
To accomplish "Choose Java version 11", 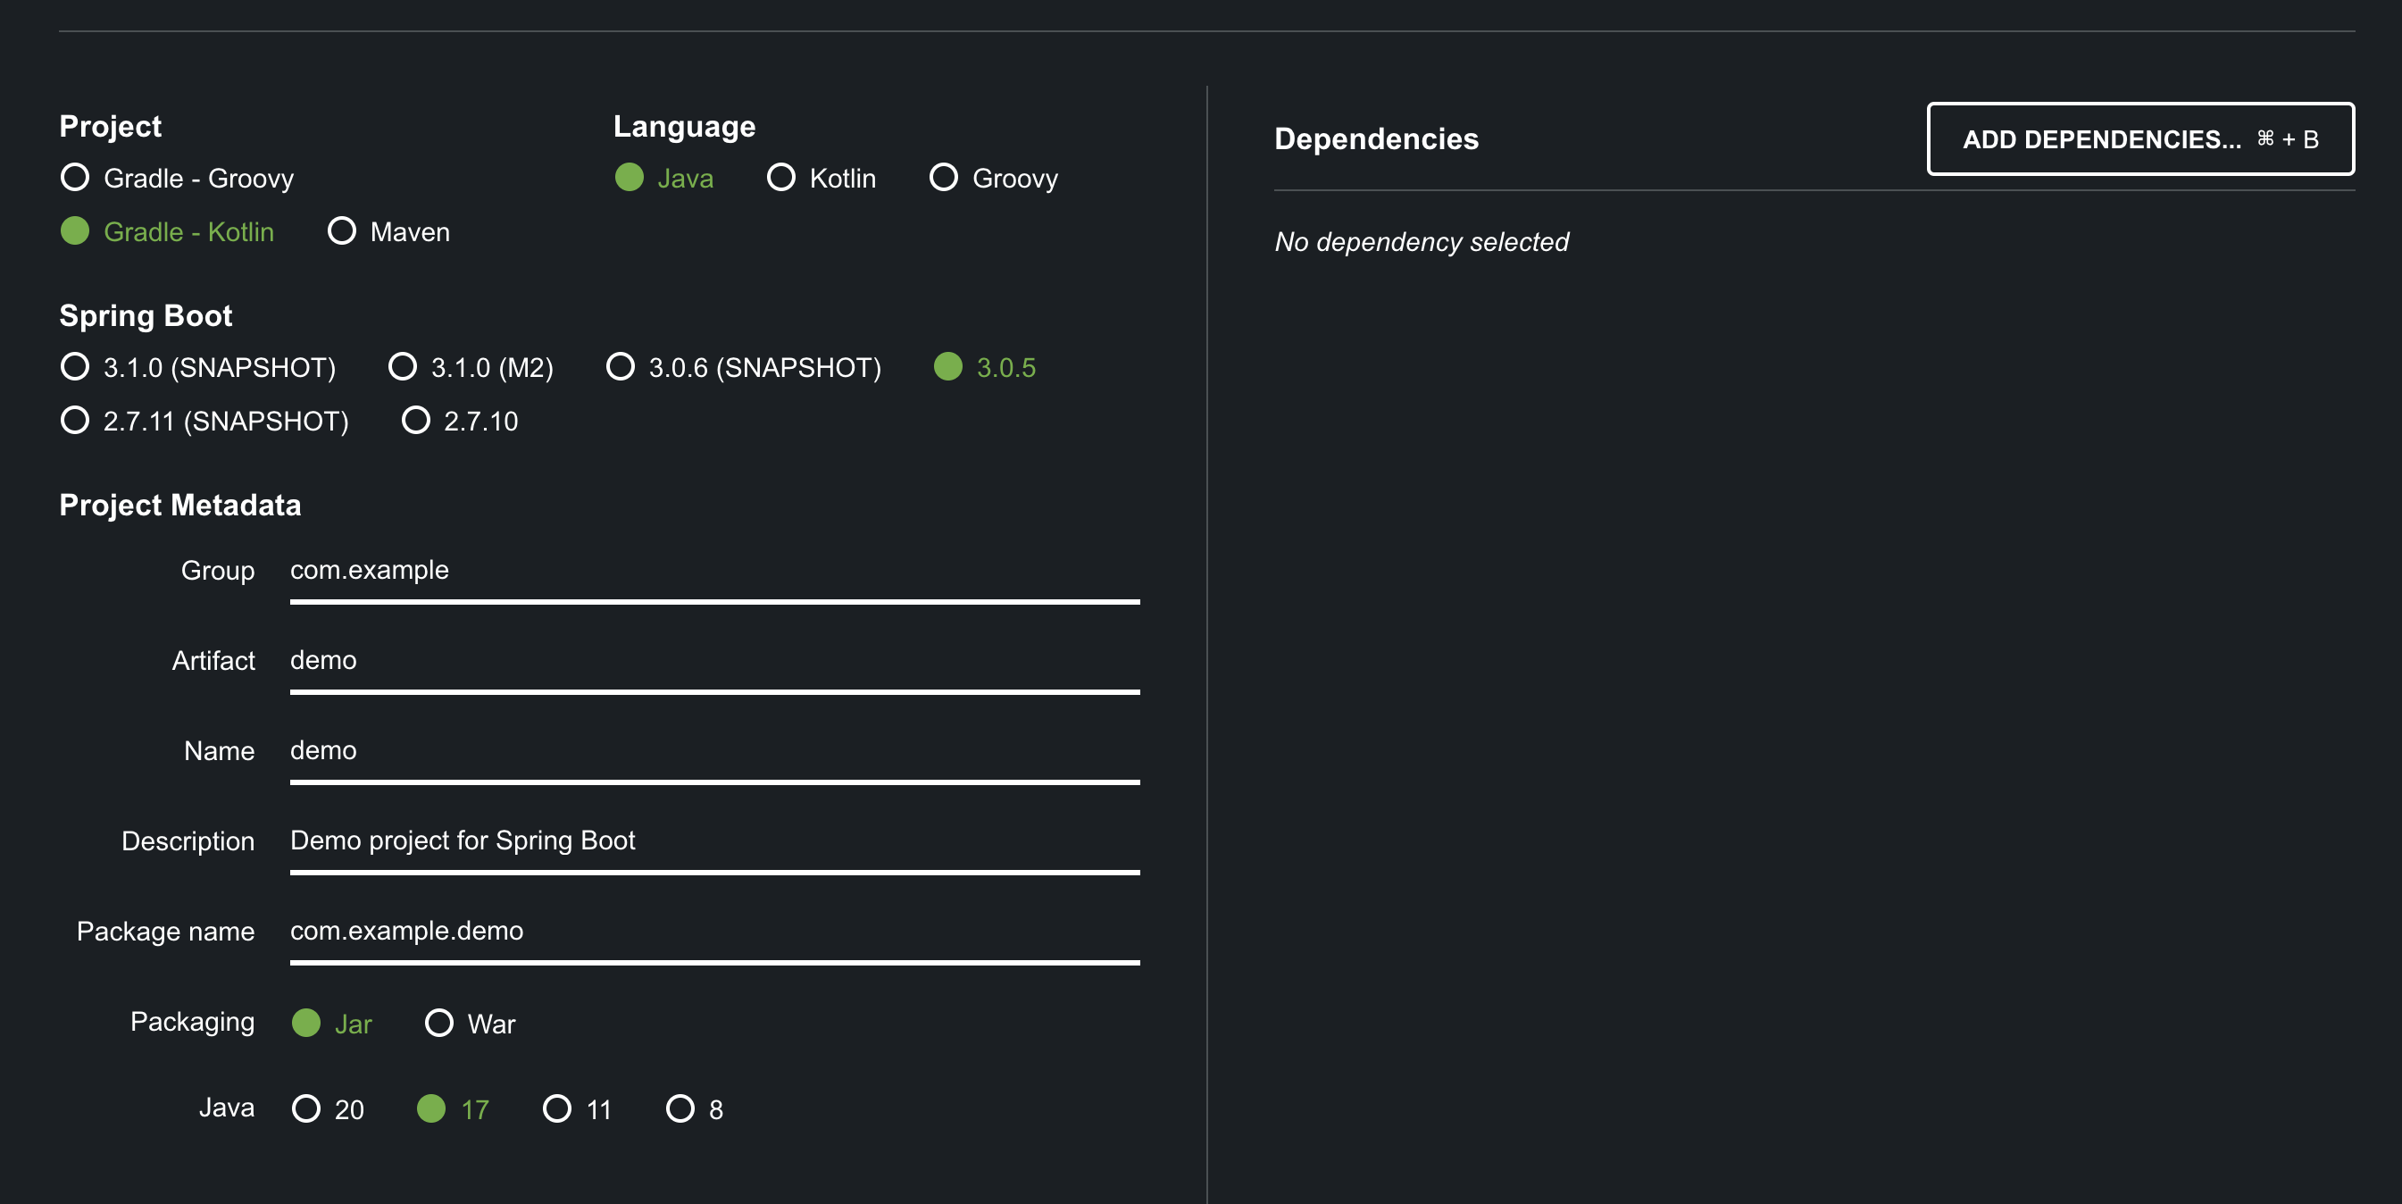I will 557,1108.
